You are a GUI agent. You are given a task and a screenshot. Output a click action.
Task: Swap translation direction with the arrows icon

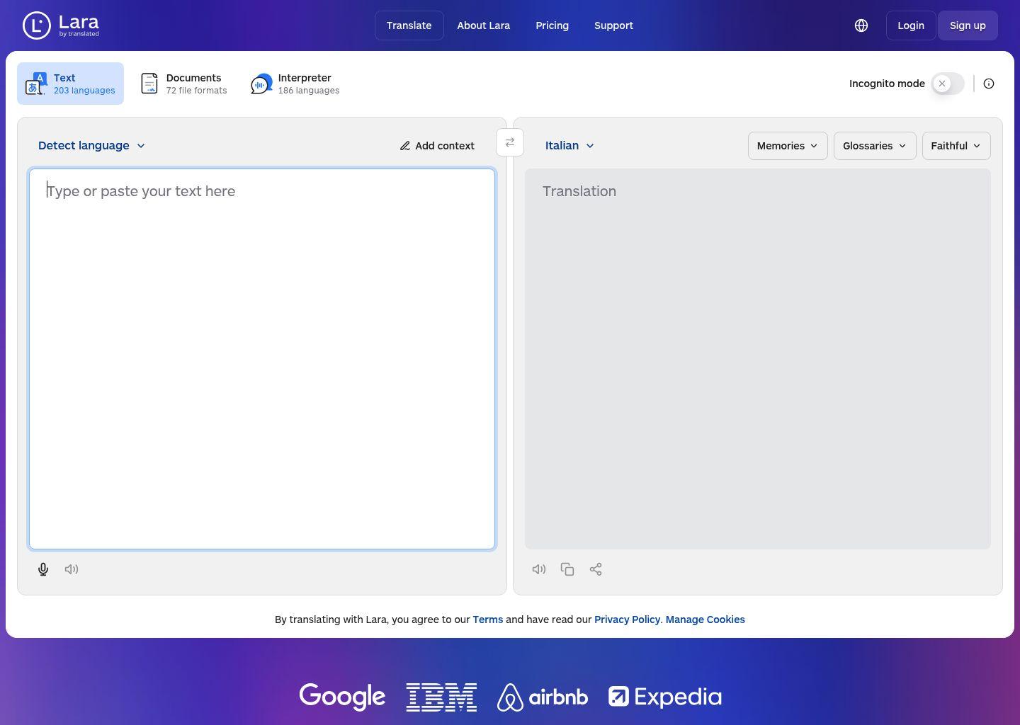[x=510, y=142]
